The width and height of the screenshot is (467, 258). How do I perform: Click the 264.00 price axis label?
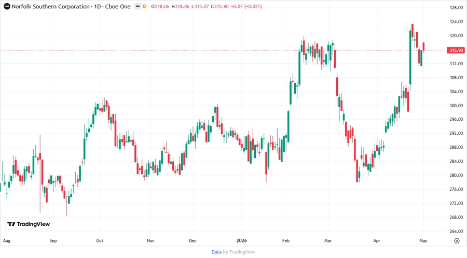[x=456, y=231]
